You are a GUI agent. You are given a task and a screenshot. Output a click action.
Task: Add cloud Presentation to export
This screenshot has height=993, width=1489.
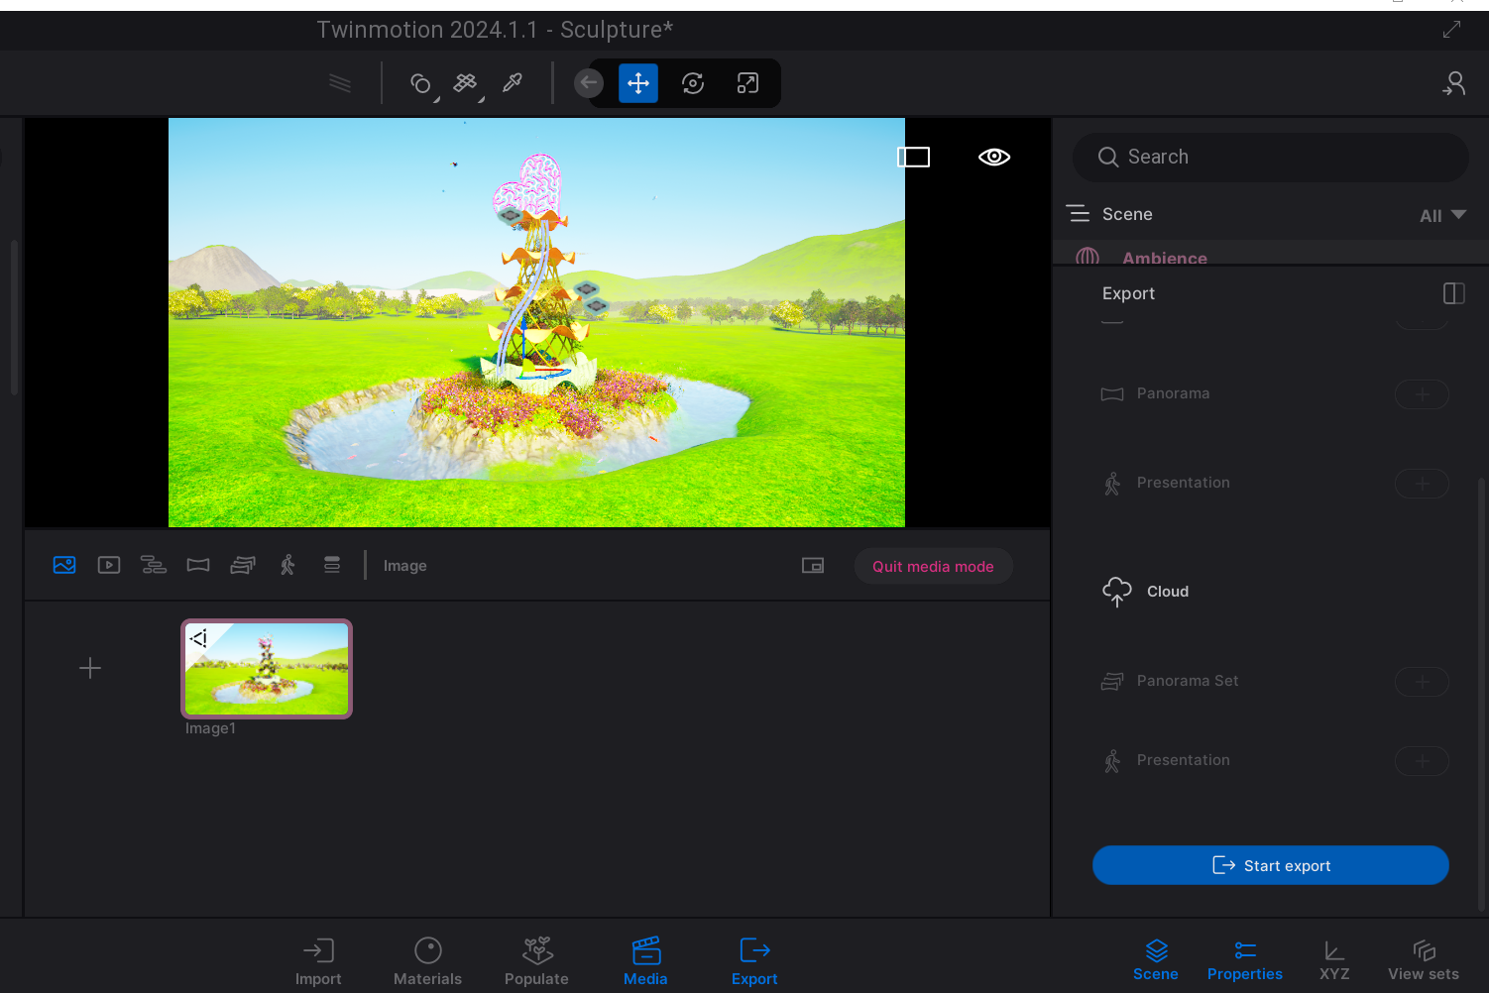1422,761
